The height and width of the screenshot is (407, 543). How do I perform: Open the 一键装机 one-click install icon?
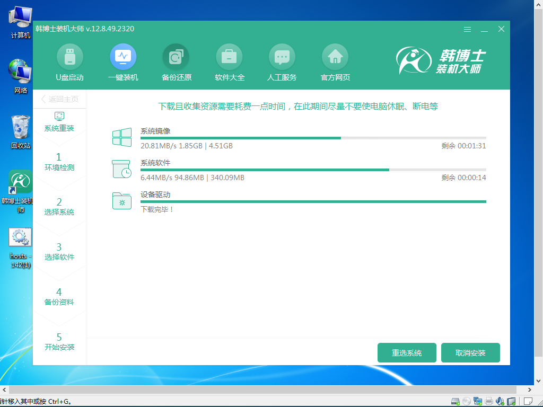[x=123, y=56]
